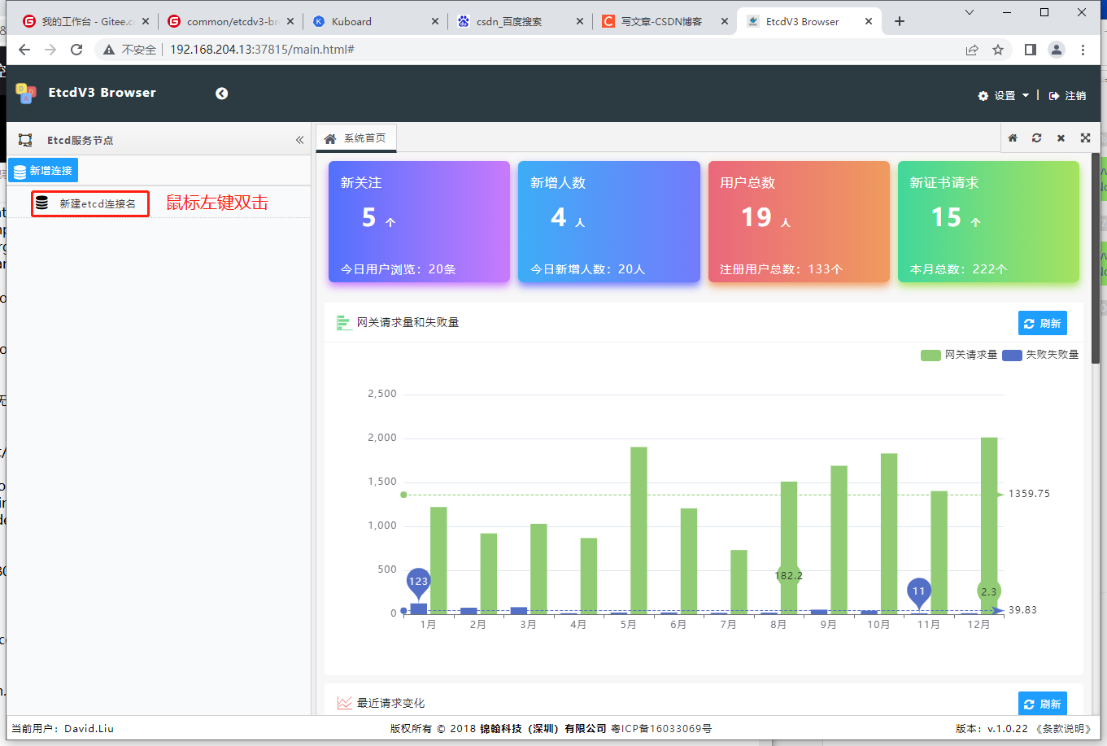Close the csdn_百度搜索 browser tab

[579, 22]
